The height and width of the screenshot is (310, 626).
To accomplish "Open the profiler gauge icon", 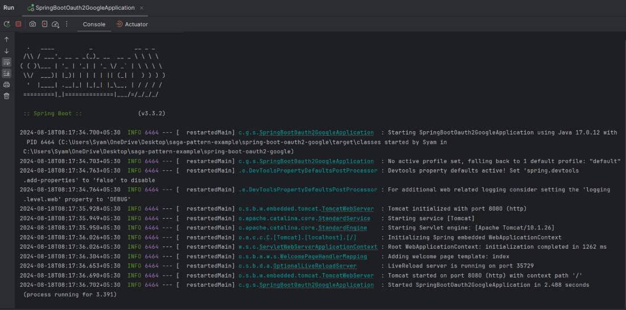I will pos(56,24).
